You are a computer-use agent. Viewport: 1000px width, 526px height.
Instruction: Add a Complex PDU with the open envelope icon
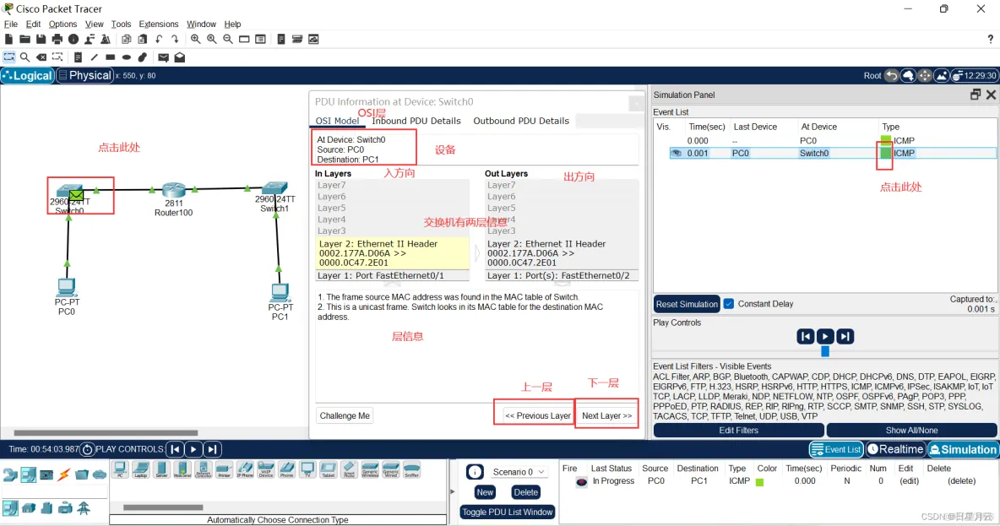180,57
